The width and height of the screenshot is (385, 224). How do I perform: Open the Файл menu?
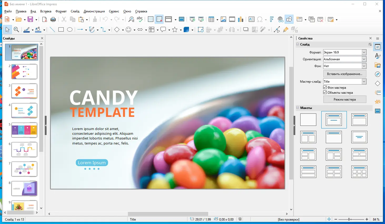click(8, 11)
